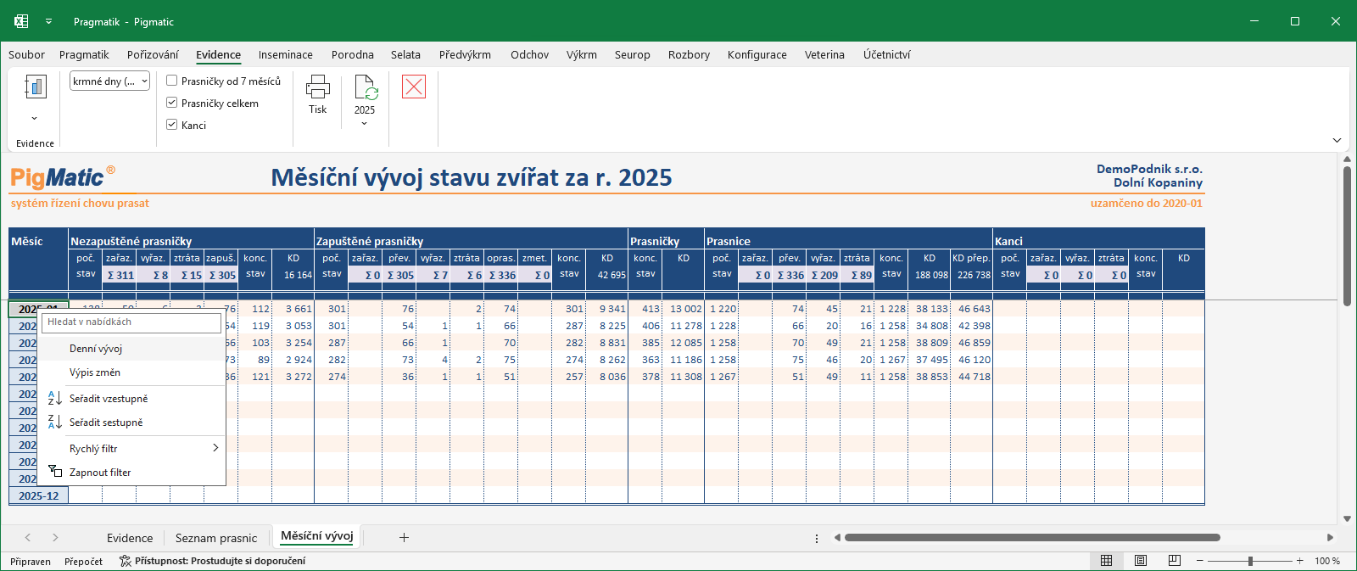Click the red X close report icon
The height and width of the screenshot is (571, 1357).
[x=414, y=87]
